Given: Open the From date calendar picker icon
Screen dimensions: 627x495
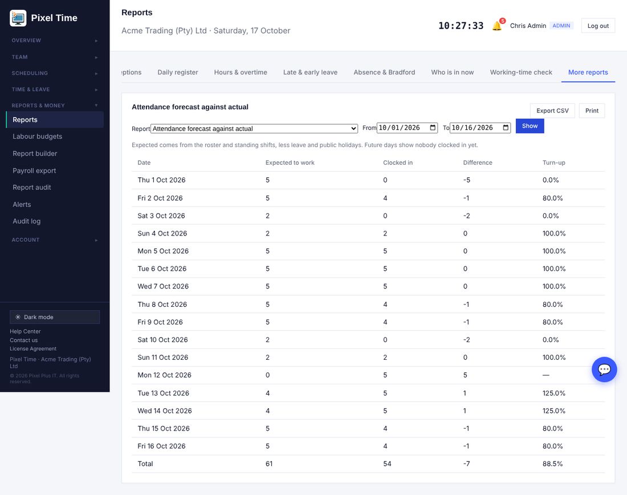Looking at the screenshot, I should point(433,128).
